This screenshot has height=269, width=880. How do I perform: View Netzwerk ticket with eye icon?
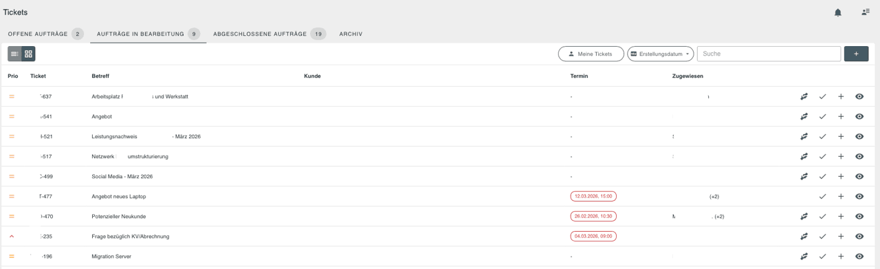[x=859, y=157]
